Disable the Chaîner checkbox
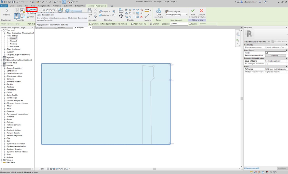This screenshot has height=174, width=288. (151, 24)
